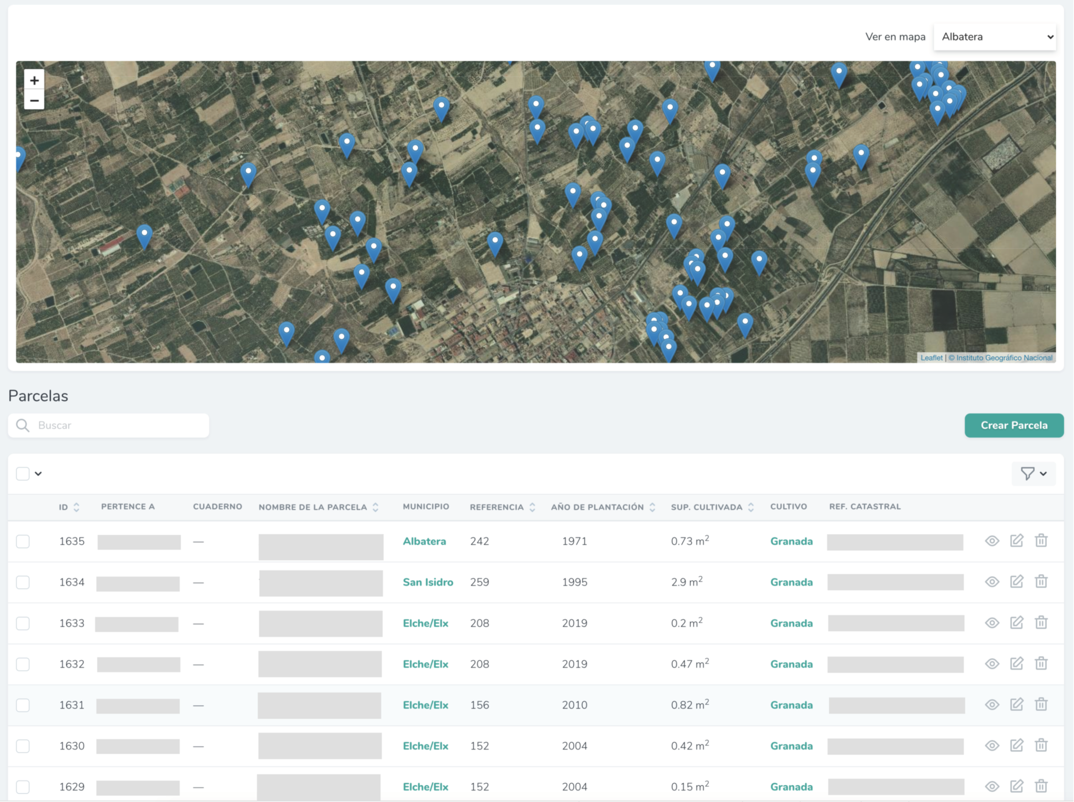Viewport: 1074px width, 802px height.
Task: Sort by Año de Plantación column
Action: pyautogui.click(x=652, y=507)
